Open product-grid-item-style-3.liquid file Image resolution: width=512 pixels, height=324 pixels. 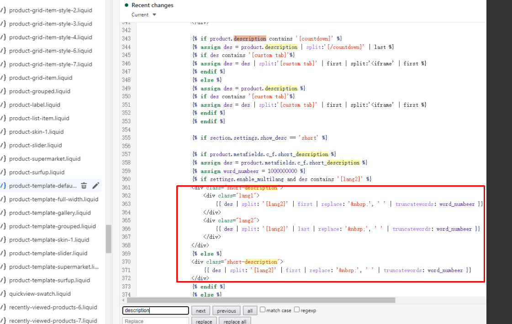click(x=51, y=24)
